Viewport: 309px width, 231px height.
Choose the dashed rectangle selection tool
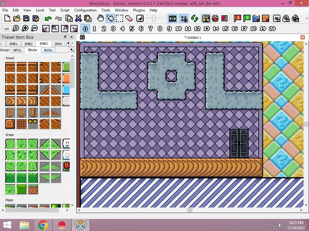pyautogui.click(x=119, y=18)
